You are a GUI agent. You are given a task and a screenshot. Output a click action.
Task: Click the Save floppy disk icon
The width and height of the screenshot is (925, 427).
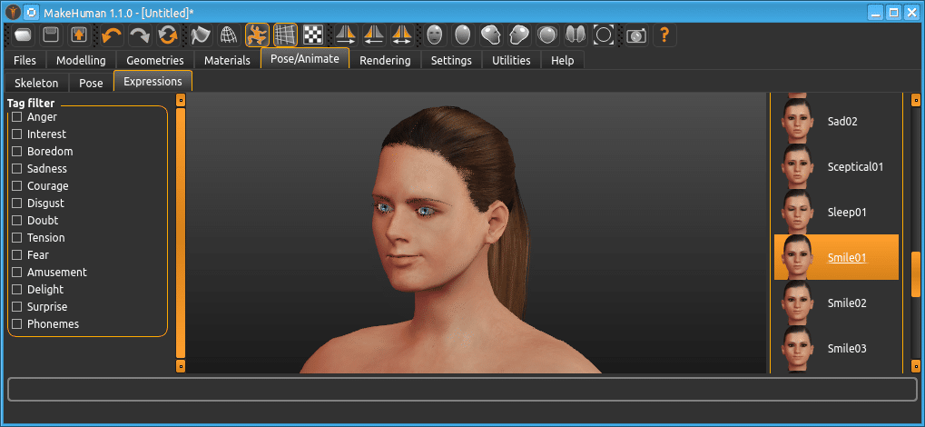pyautogui.click(x=52, y=35)
